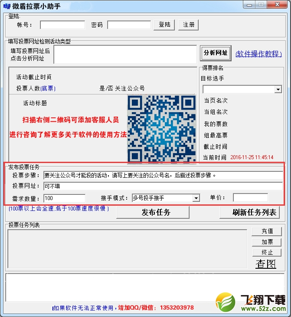Click the 单价 unit price field
291x317 pixels.
pos(251,197)
